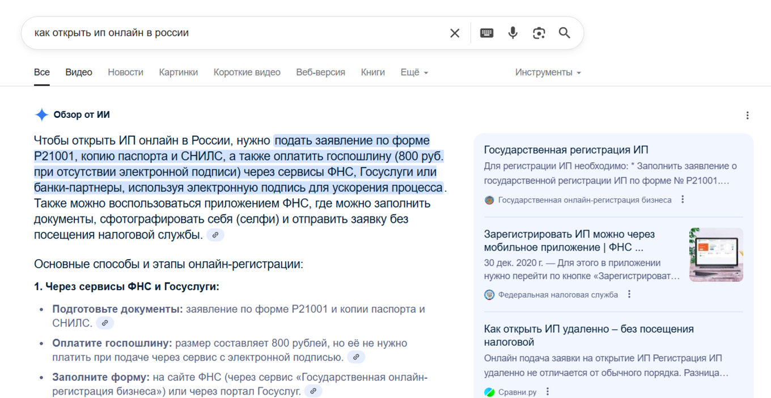Open source link chip after 'портал Госуслуг.'
The image size is (771, 398).
coord(313,391)
